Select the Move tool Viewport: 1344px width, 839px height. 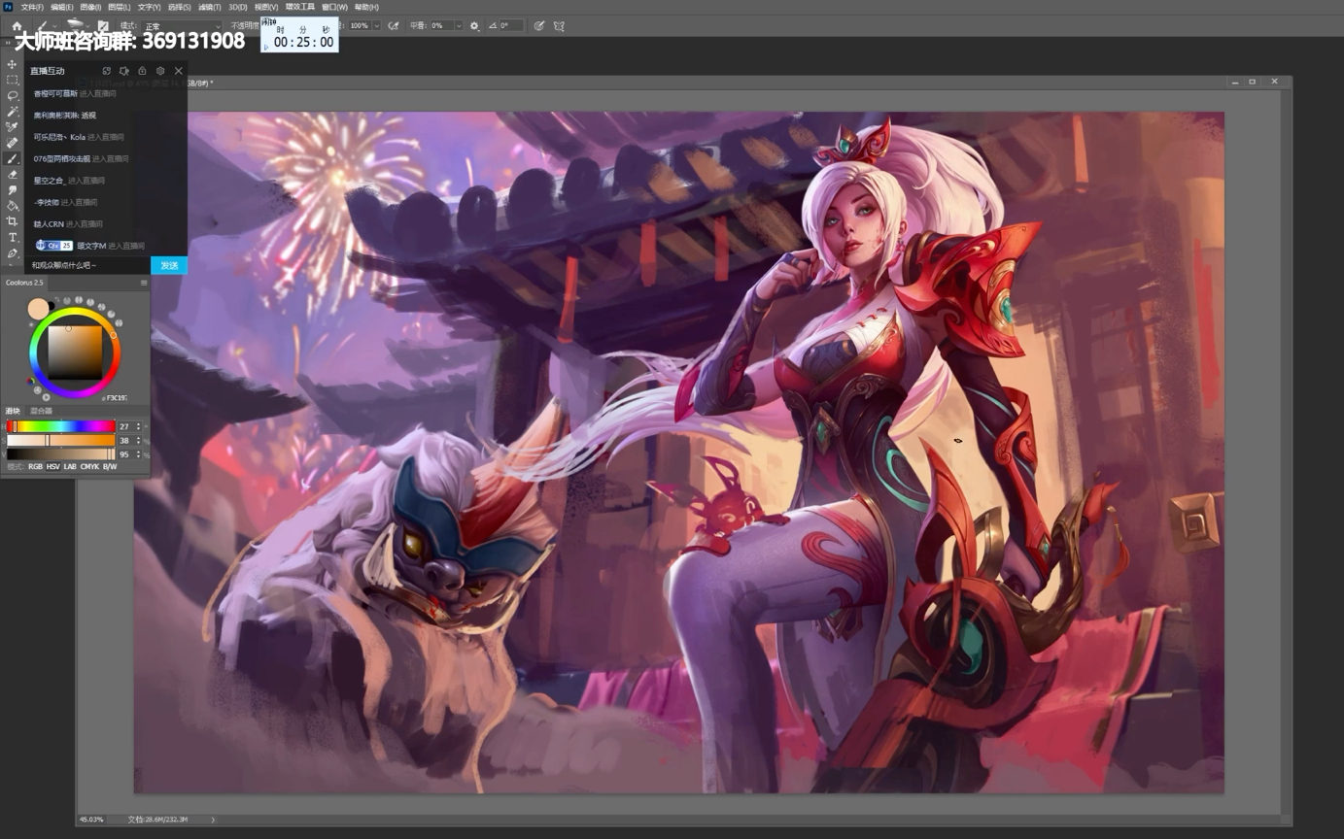pyautogui.click(x=13, y=64)
